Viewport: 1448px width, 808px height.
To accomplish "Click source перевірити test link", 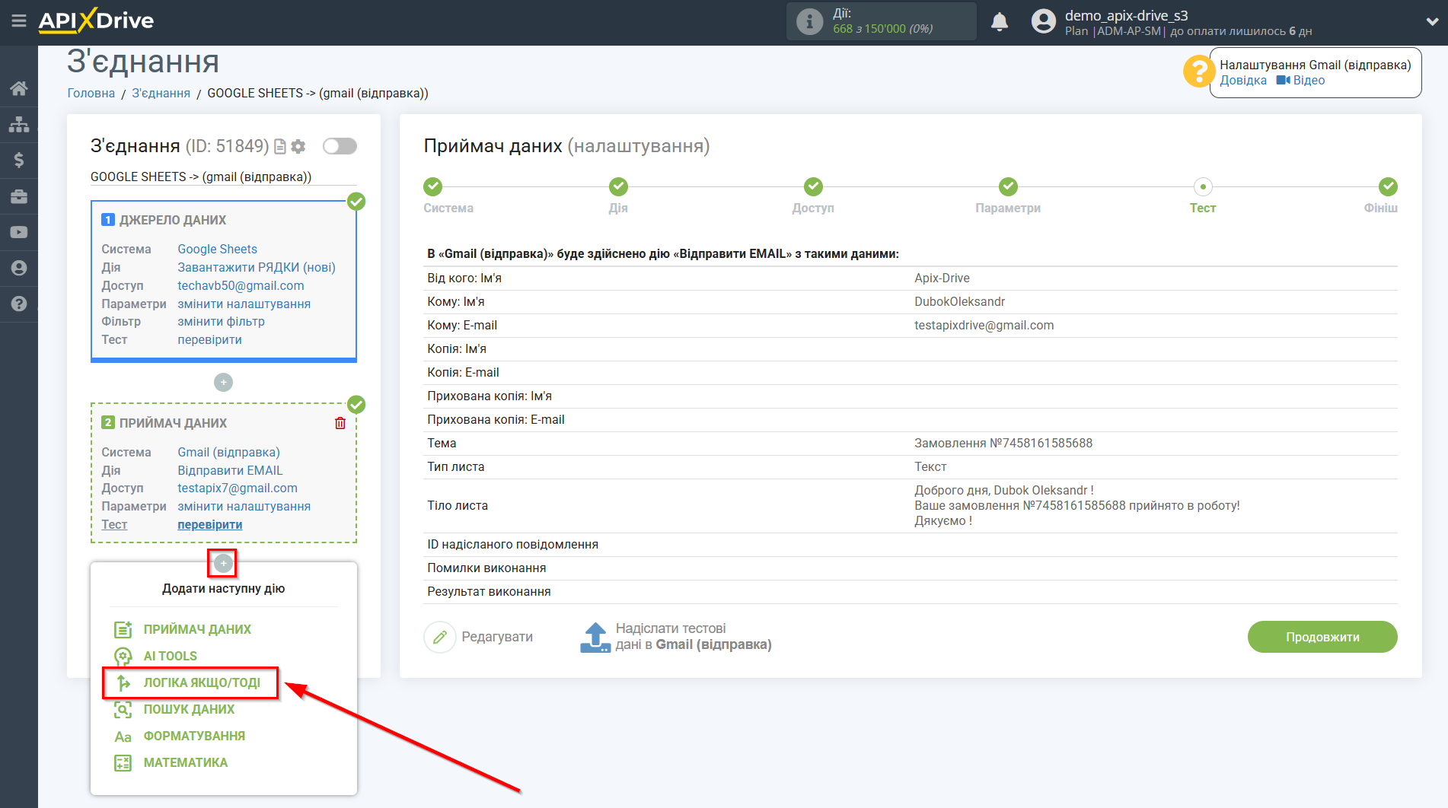I will [210, 339].
